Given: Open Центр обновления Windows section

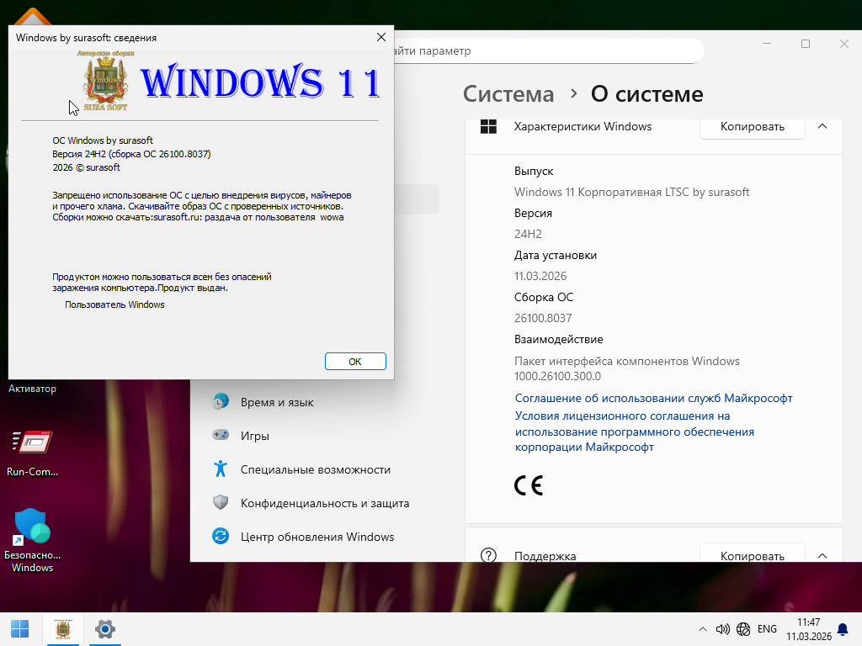Looking at the screenshot, I should coord(317,537).
